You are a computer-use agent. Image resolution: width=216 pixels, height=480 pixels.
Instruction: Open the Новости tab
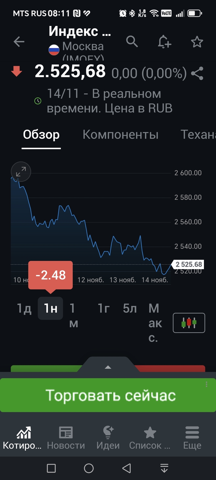(66, 437)
